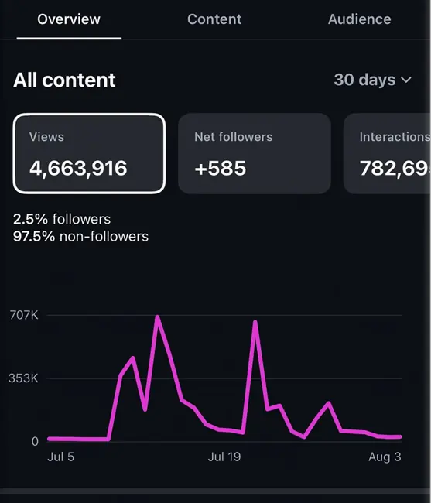Click the All content heading
The image size is (431, 503).
64,80
